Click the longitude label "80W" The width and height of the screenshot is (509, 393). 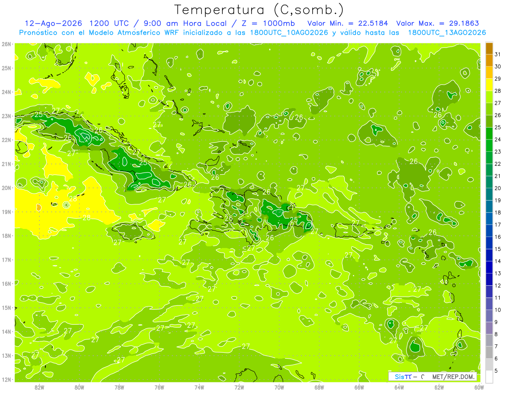pyautogui.click(x=79, y=387)
